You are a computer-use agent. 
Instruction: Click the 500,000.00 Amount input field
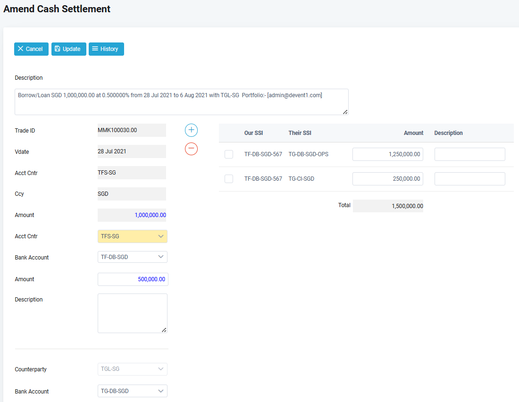tap(133, 279)
